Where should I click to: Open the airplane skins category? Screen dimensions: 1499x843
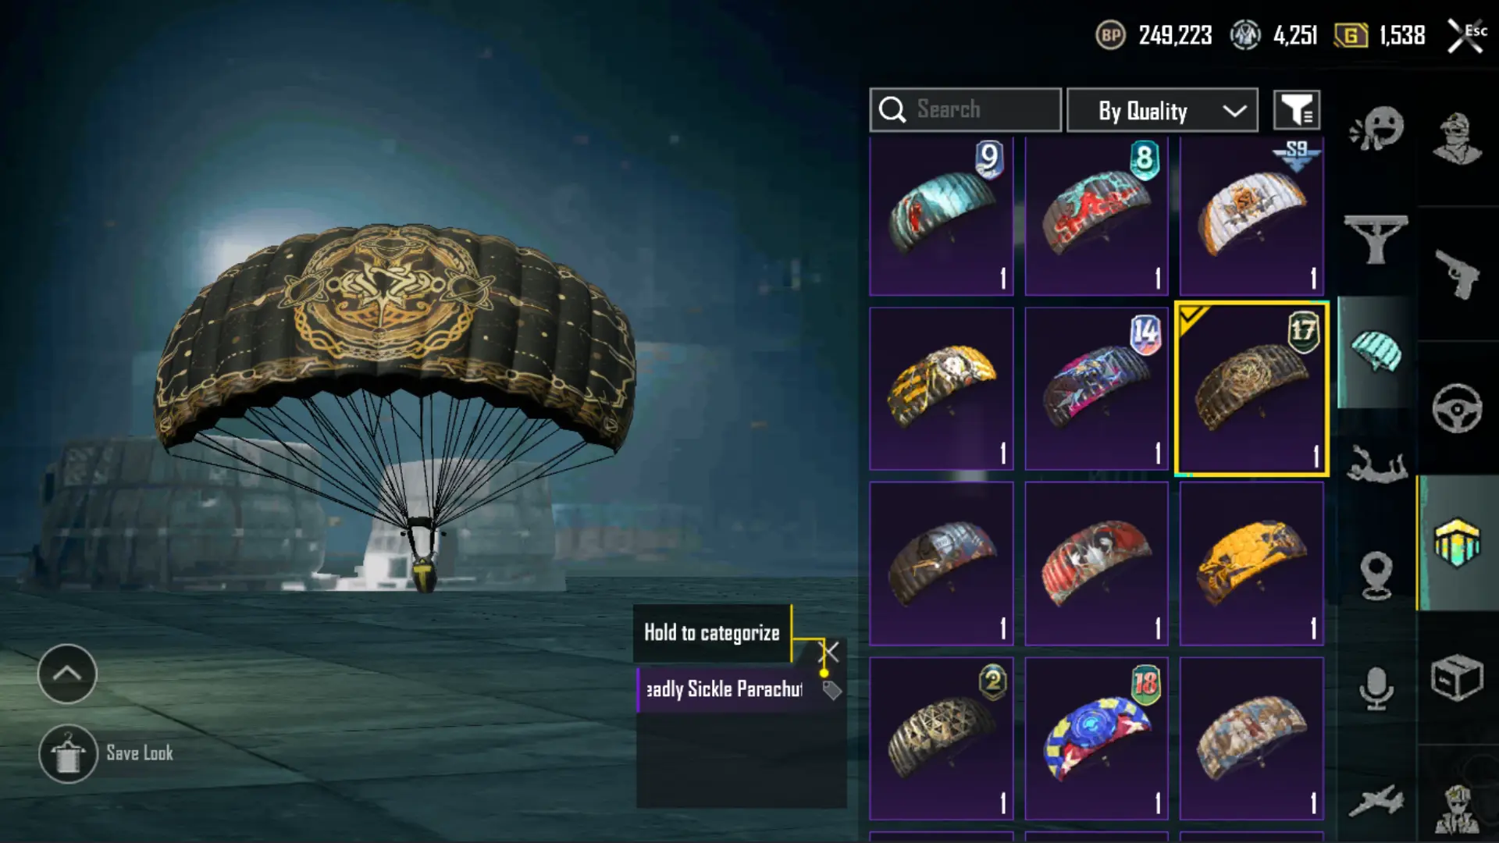pyautogui.click(x=1376, y=802)
